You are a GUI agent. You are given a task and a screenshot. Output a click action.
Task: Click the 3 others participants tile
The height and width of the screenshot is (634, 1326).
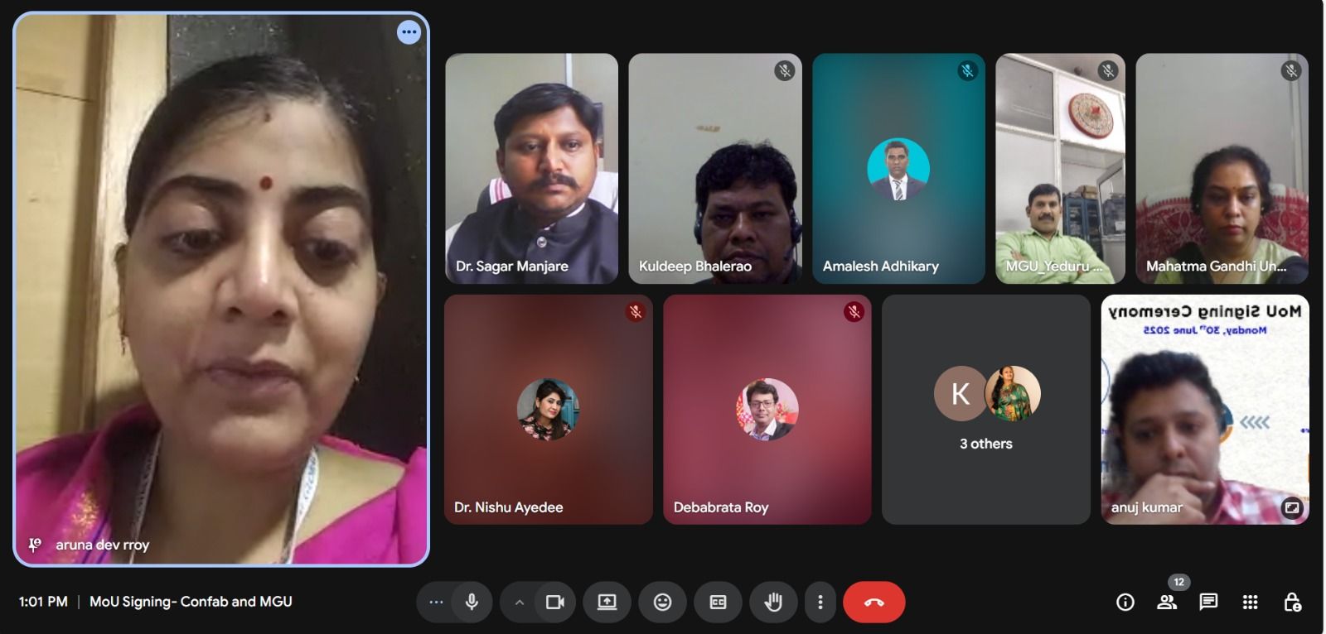click(x=985, y=410)
